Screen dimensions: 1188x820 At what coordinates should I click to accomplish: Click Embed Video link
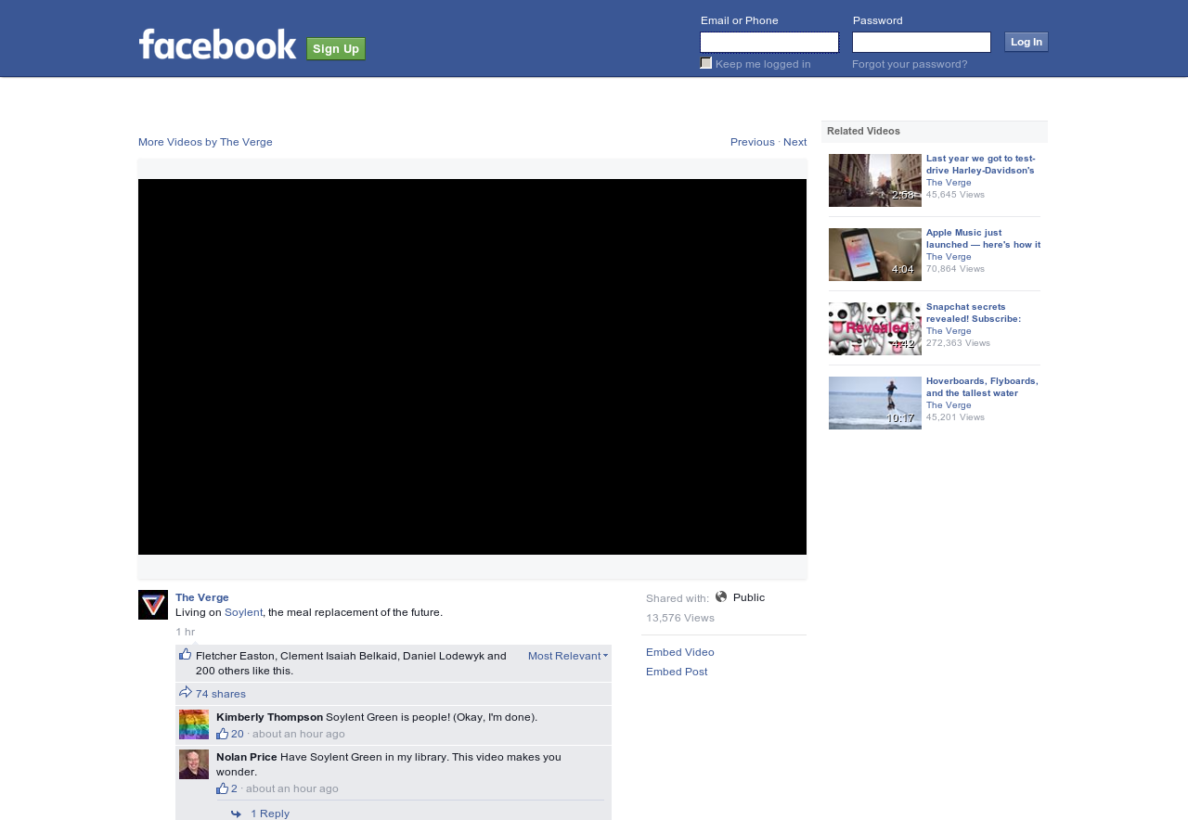[680, 652]
